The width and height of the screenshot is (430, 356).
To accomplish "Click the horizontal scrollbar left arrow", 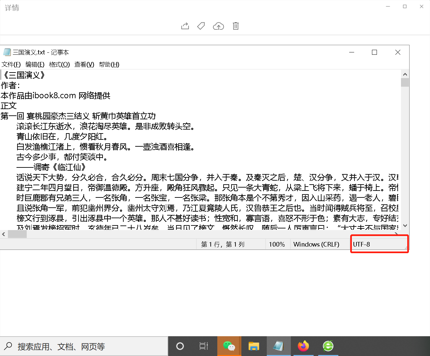I will click(x=4, y=234).
